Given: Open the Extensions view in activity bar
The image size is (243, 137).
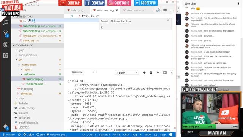Looking at the screenshot, I should pyautogui.click(x=6, y=56).
